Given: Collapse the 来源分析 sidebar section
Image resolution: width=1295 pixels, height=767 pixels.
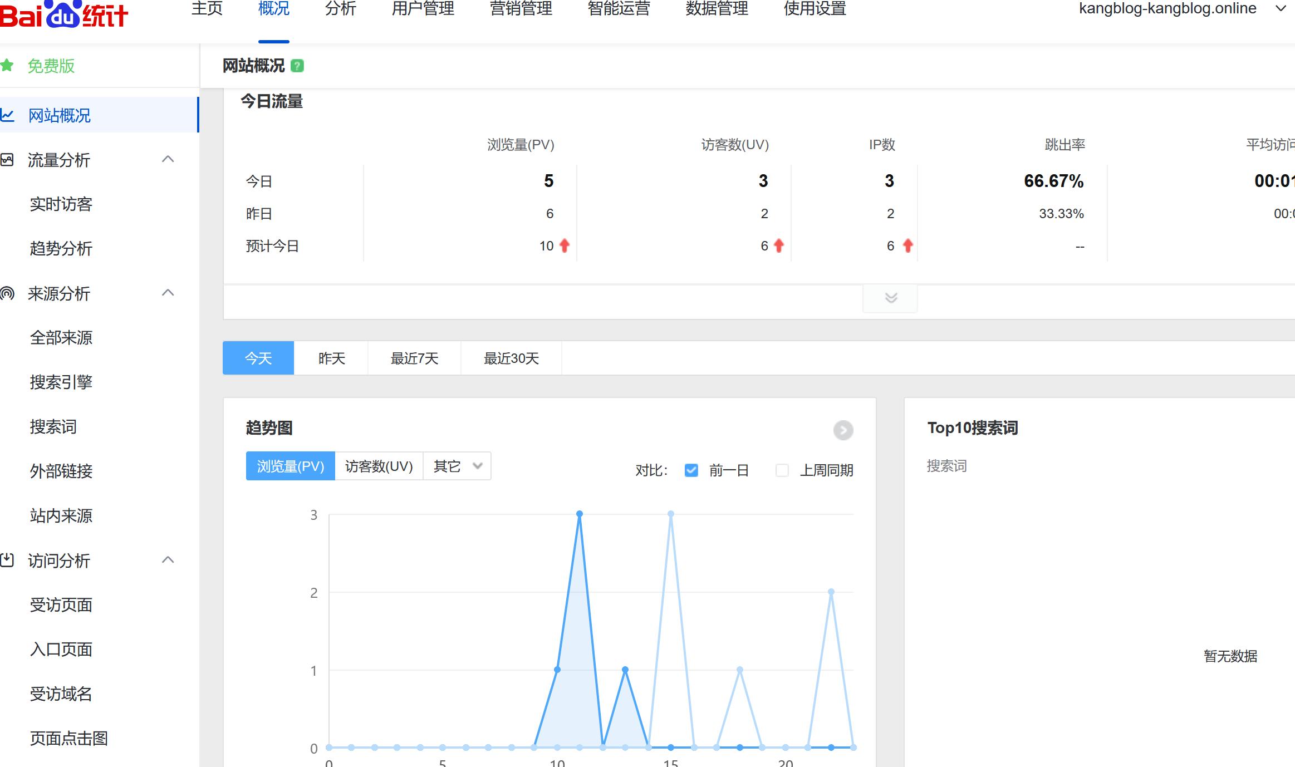Looking at the screenshot, I should pyautogui.click(x=168, y=293).
